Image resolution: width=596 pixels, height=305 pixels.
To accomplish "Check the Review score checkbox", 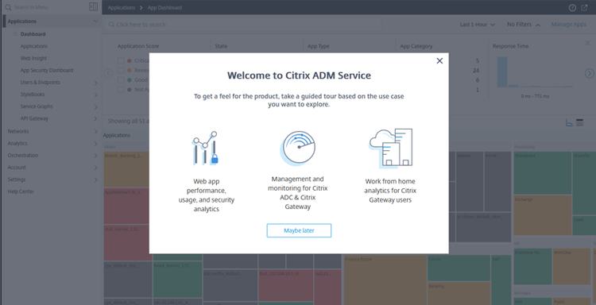I will tap(121, 70).
